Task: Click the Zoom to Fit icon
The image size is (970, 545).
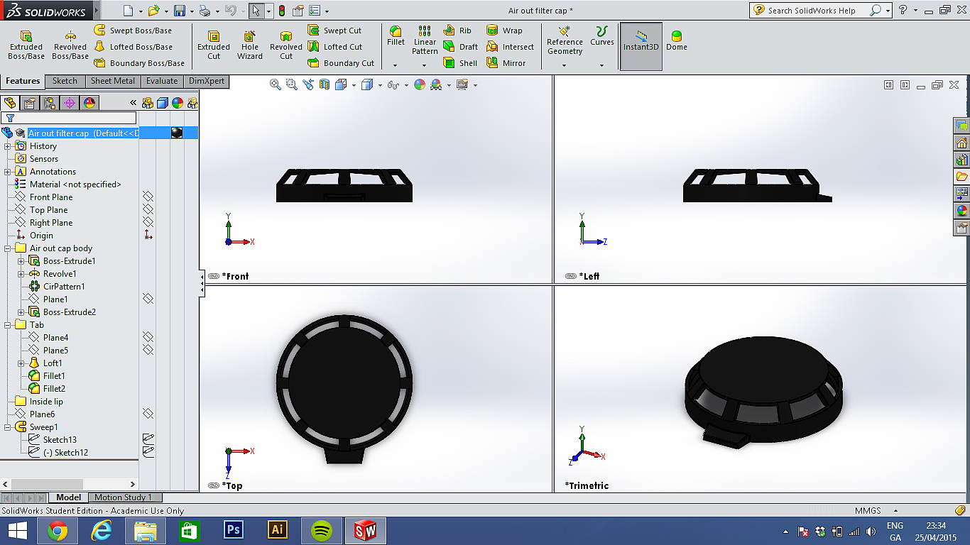Action: [276, 84]
